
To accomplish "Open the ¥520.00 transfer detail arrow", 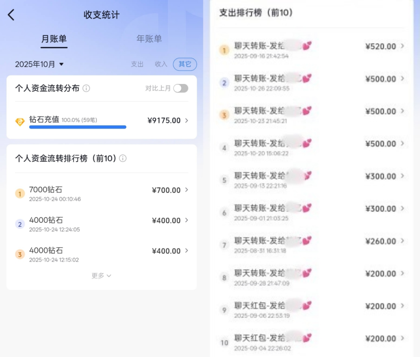I will tap(402, 46).
